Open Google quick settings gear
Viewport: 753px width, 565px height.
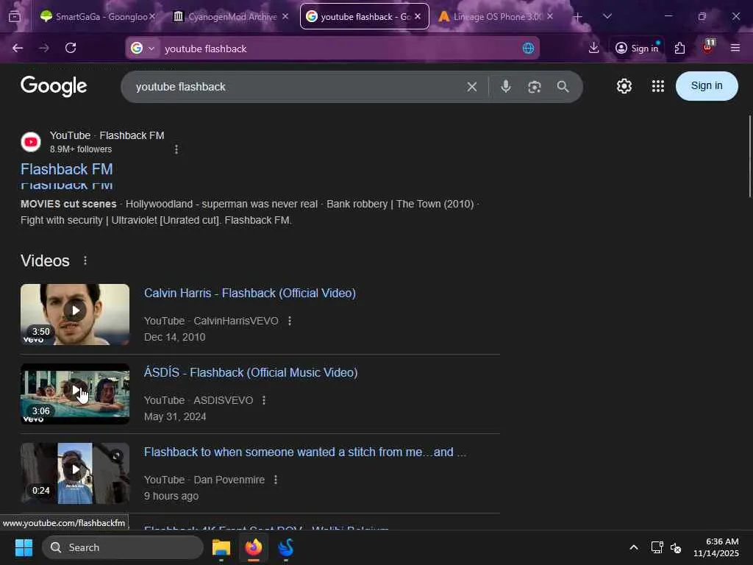pyautogui.click(x=624, y=87)
